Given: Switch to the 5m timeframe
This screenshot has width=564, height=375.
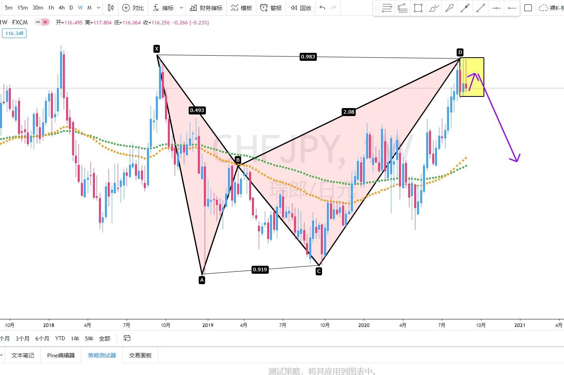Looking at the screenshot, I should (8, 8).
